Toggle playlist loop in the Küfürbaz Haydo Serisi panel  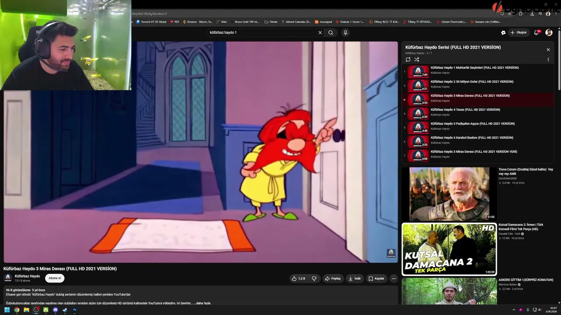(408, 59)
